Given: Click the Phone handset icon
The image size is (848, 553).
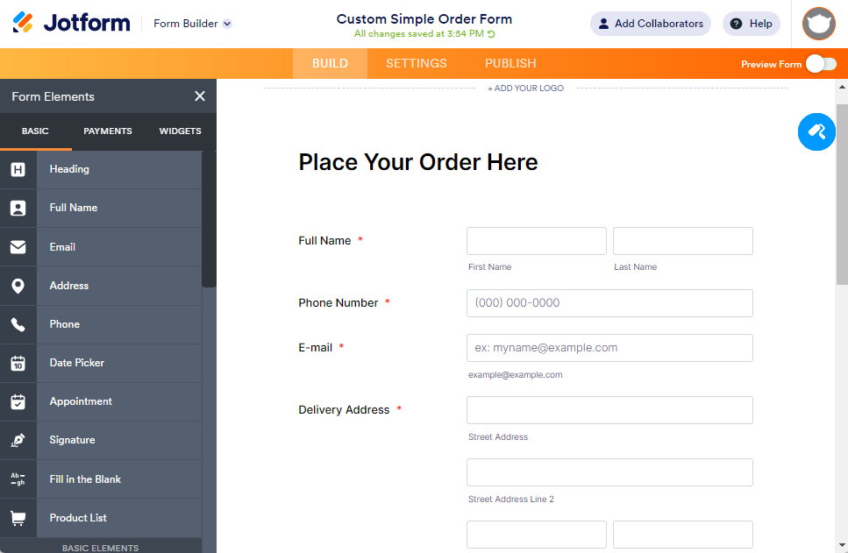Looking at the screenshot, I should pyautogui.click(x=18, y=324).
